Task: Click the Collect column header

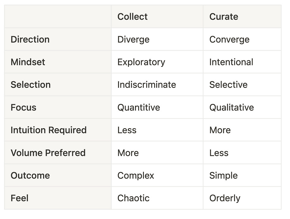Action: pyautogui.click(x=157, y=16)
